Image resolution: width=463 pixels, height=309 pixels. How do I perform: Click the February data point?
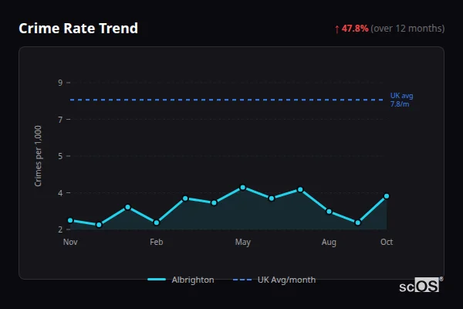(157, 222)
